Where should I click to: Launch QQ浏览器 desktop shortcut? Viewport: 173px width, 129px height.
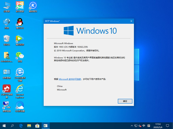(x=20, y=107)
